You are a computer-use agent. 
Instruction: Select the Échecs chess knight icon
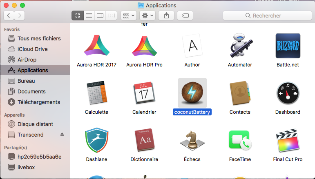pos(192,141)
